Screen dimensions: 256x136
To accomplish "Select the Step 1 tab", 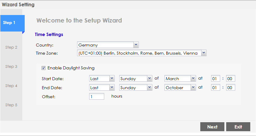I will point(12,23).
